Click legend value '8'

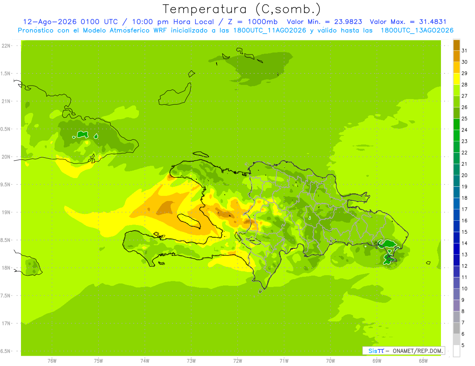tap(463, 311)
